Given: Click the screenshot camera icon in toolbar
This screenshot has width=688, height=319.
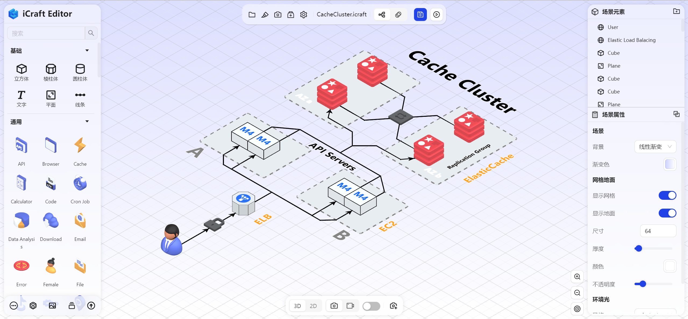Looking at the screenshot, I should point(278,15).
